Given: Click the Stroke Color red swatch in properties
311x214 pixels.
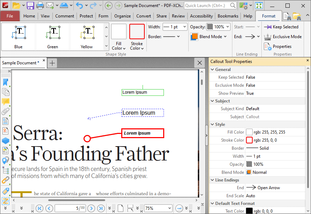Looking at the screenshot, I should click(249, 140).
